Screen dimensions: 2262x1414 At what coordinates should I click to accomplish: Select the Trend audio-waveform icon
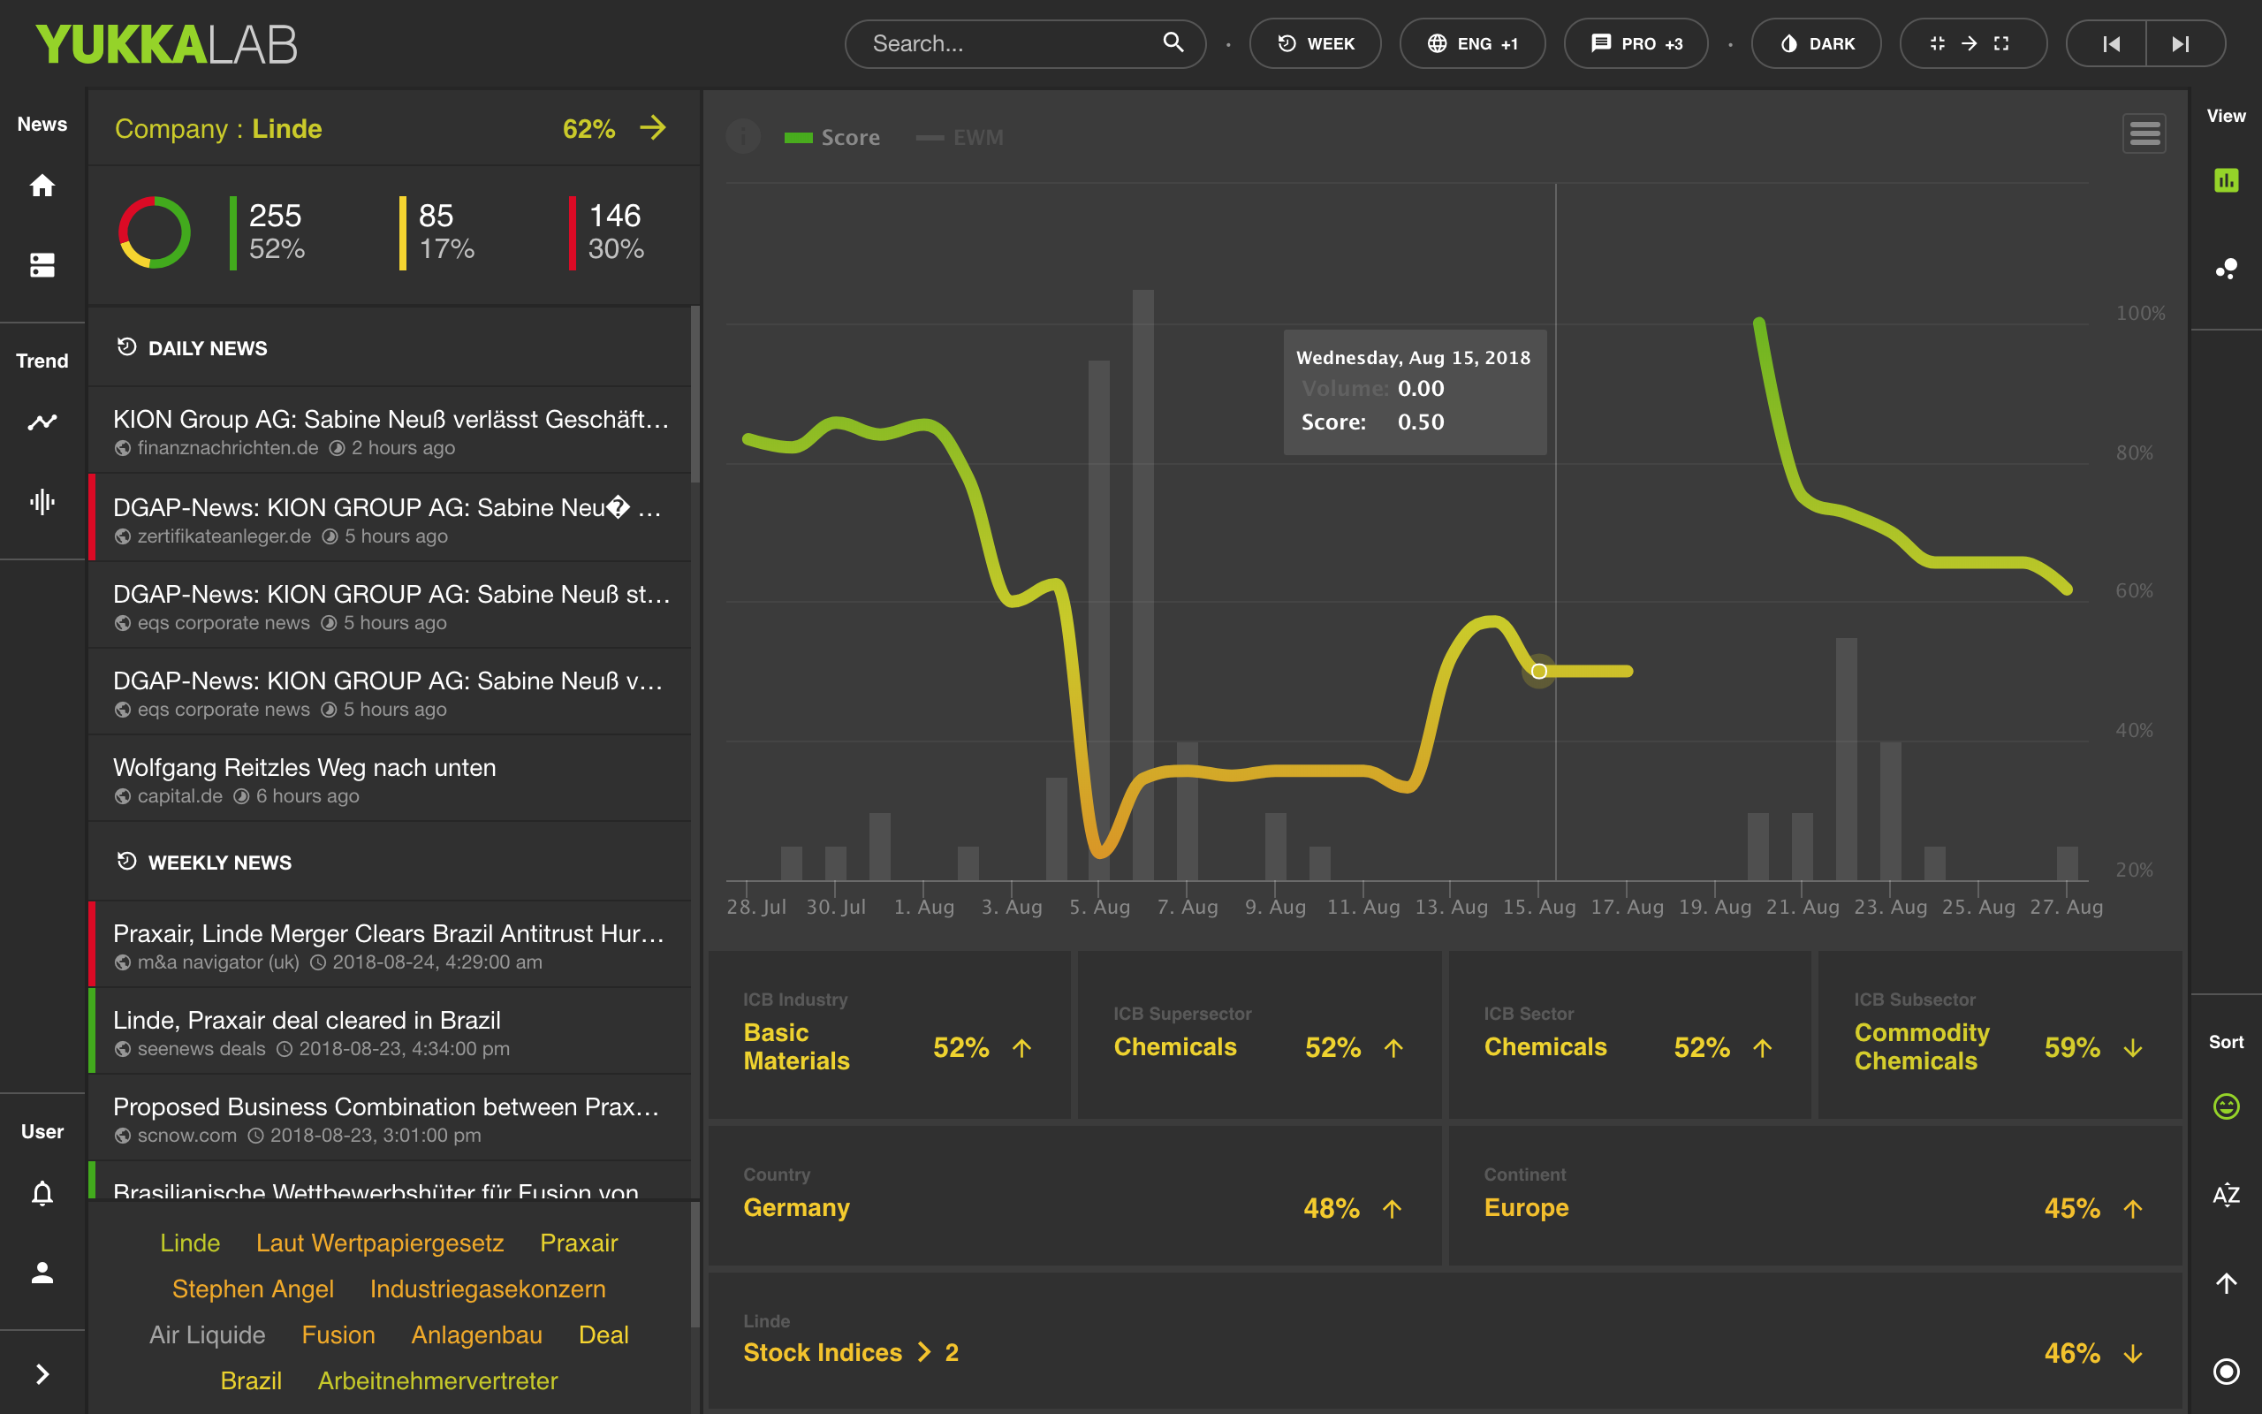point(42,501)
